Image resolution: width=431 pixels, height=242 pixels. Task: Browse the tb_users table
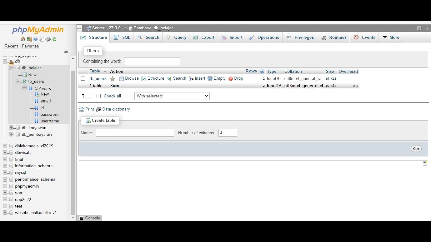tap(129, 78)
